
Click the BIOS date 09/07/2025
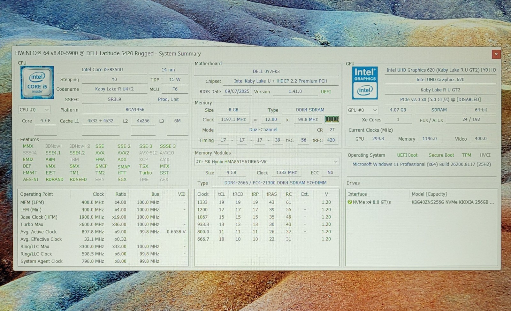(x=237, y=91)
